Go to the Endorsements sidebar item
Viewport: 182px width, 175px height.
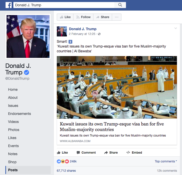pyautogui.click(x=19, y=114)
